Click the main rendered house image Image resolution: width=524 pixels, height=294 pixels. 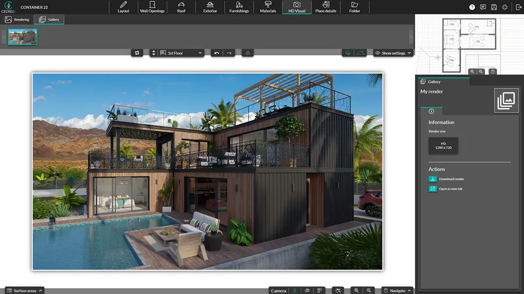207,171
